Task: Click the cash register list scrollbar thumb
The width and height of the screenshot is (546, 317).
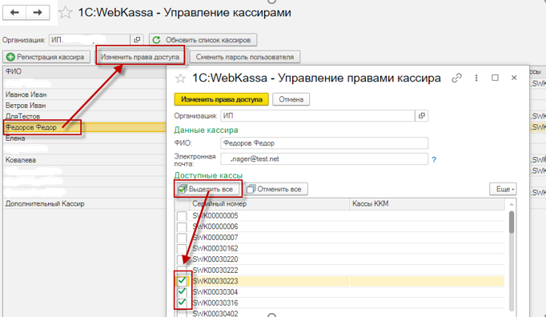Action: (512, 222)
